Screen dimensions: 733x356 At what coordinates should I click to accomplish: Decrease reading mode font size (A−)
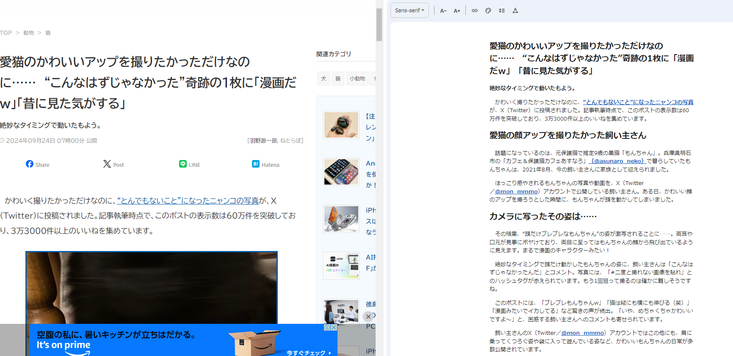point(443,11)
